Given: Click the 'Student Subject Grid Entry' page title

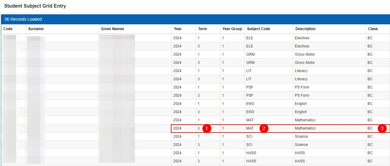Looking at the screenshot, I should (35, 6).
